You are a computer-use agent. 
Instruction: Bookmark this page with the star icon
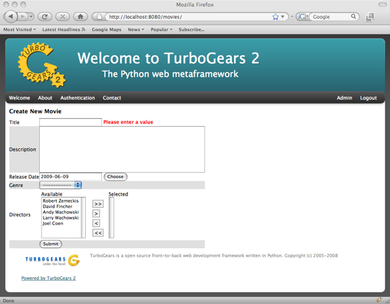[276, 17]
